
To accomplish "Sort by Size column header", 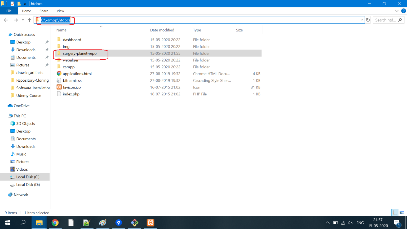I will (239, 30).
